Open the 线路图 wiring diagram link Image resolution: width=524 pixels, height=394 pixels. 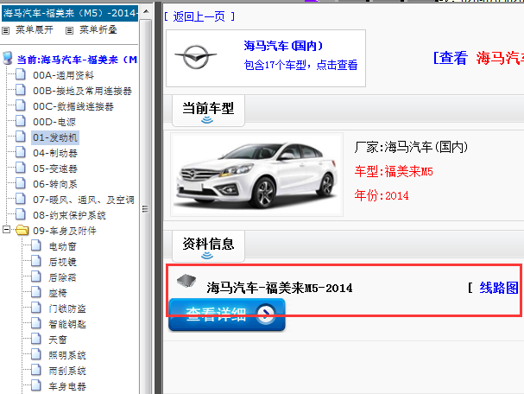(x=499, y=288)
